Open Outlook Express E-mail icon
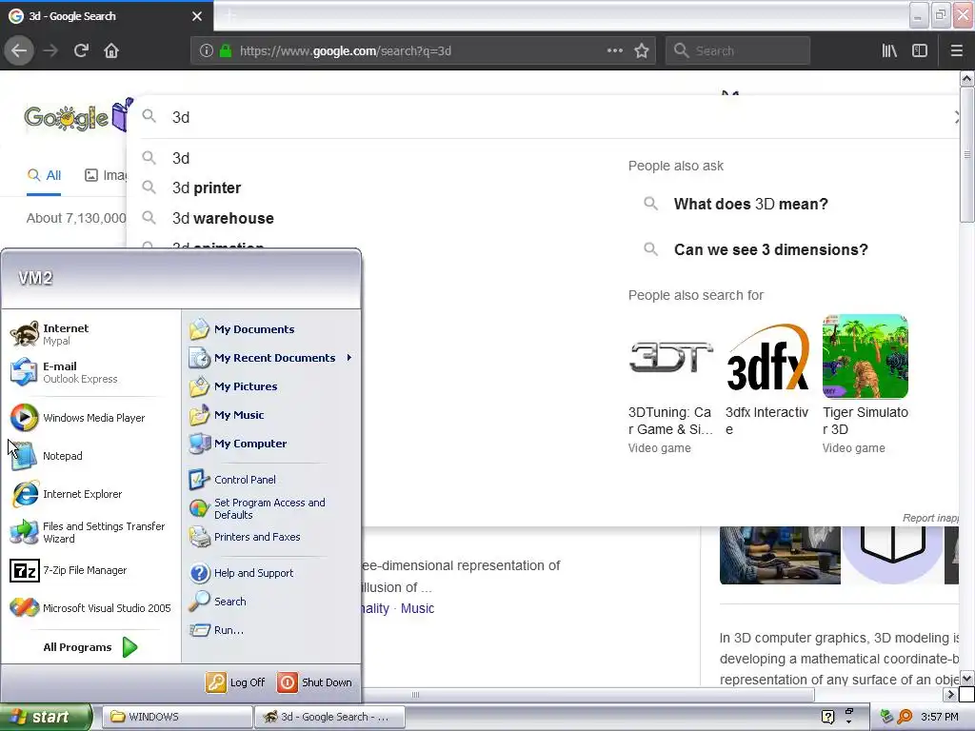Viewport: 975px width, 731px height. coord(24,372)
